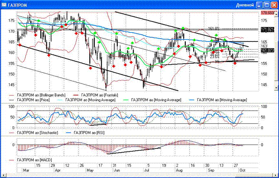Click the 23.6% Fibonacci level label

pyautogui.click(x=215, y=57)
